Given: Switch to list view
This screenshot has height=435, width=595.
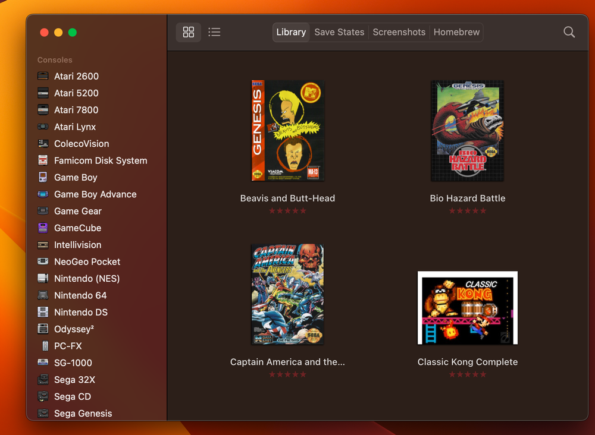Looking at the screenshot, I should [x=214, y=32].
